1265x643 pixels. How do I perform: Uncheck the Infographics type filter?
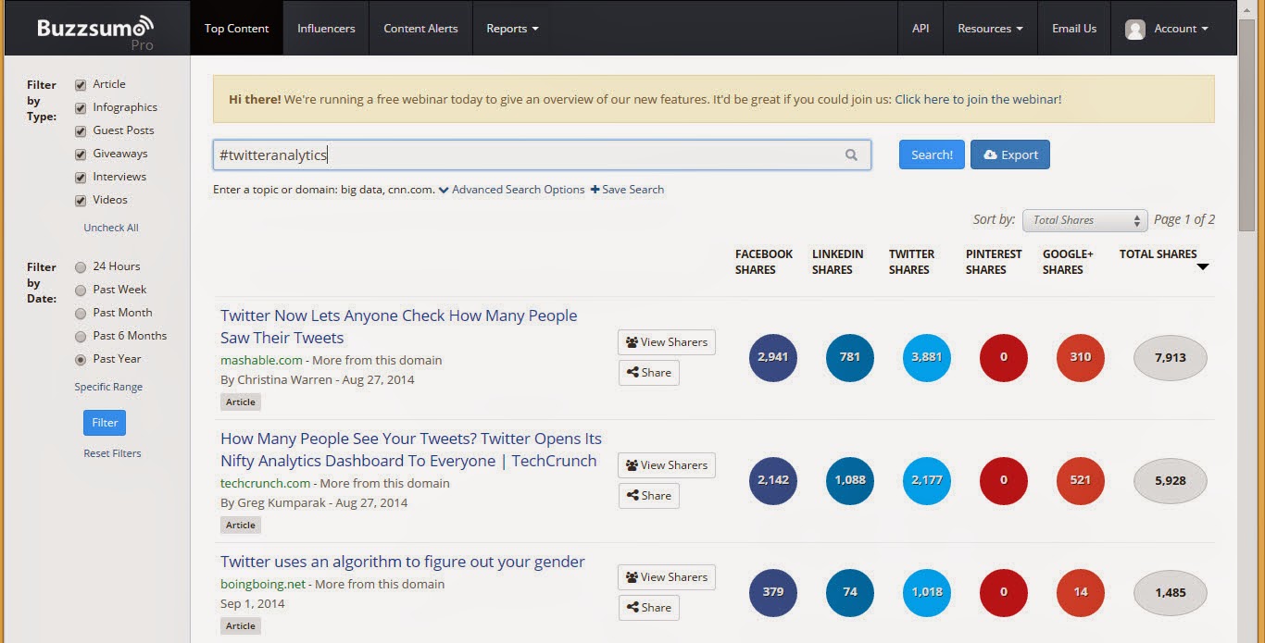coord(81,108)
